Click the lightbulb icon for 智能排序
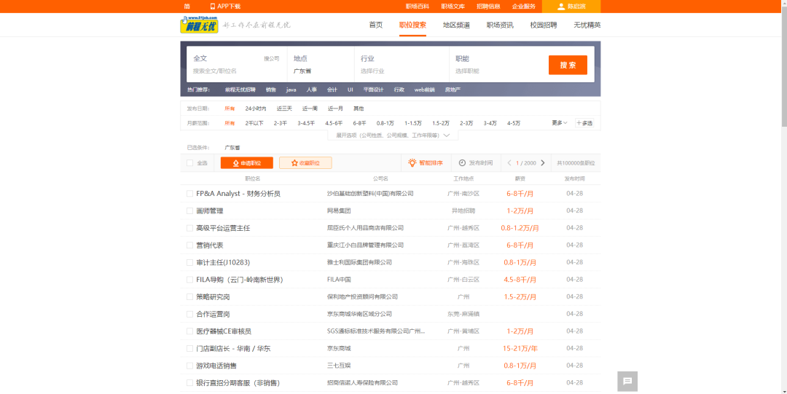 [412, 163]
